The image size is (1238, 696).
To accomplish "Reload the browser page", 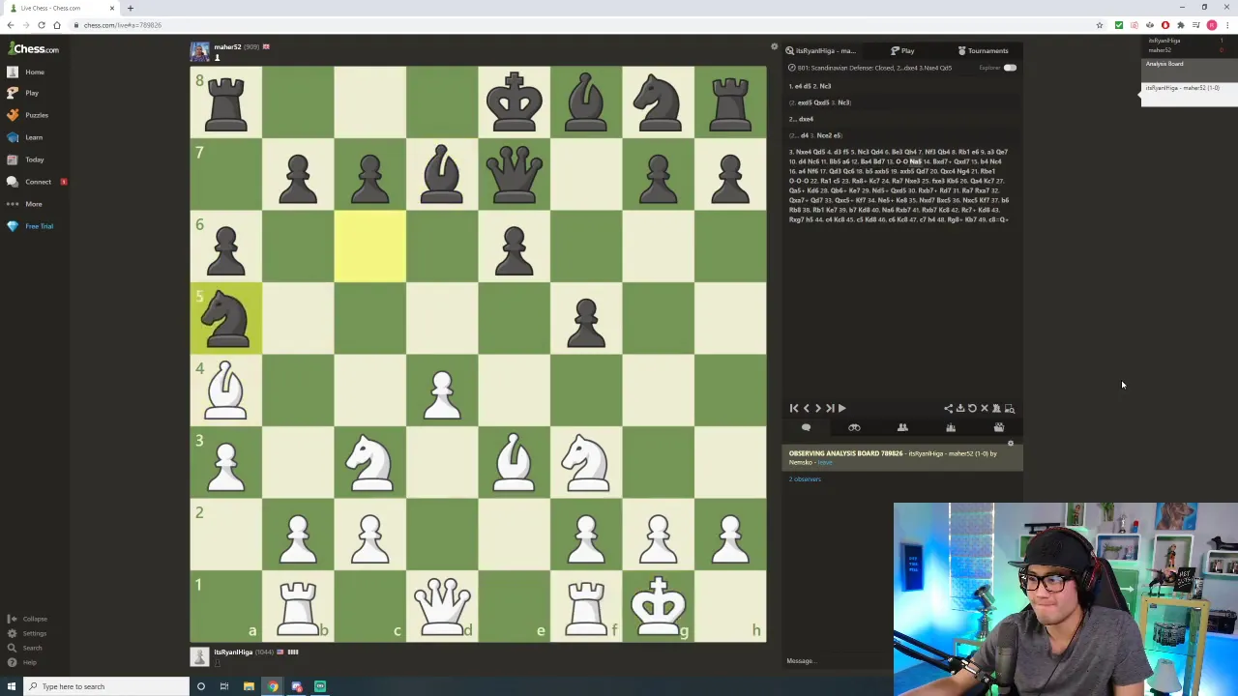I will pos(41,25).
